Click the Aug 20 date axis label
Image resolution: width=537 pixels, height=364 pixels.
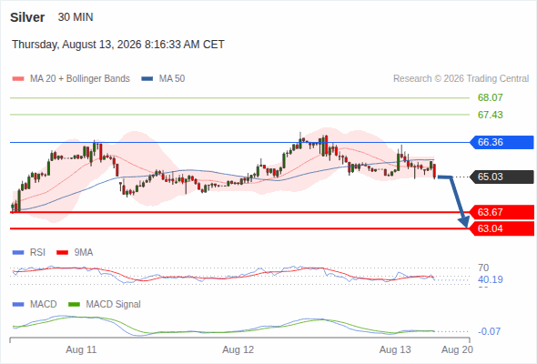[x=457, y=350]
